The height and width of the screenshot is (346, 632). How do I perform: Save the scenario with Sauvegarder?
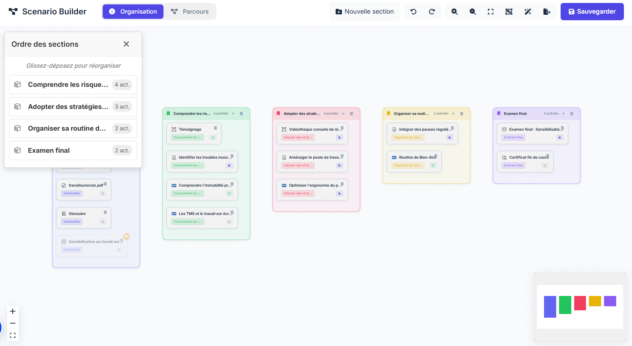coord(592,12)
